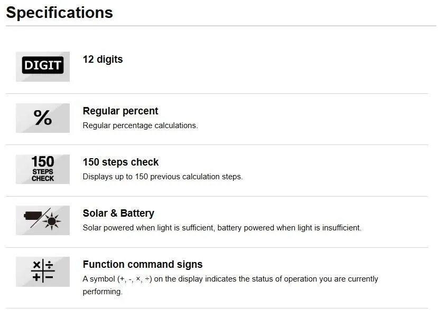Screen dimensions: 438x310
Task: Click the plus sign in the operations icon
Action: pyautogui.click(x=36, y=277)
